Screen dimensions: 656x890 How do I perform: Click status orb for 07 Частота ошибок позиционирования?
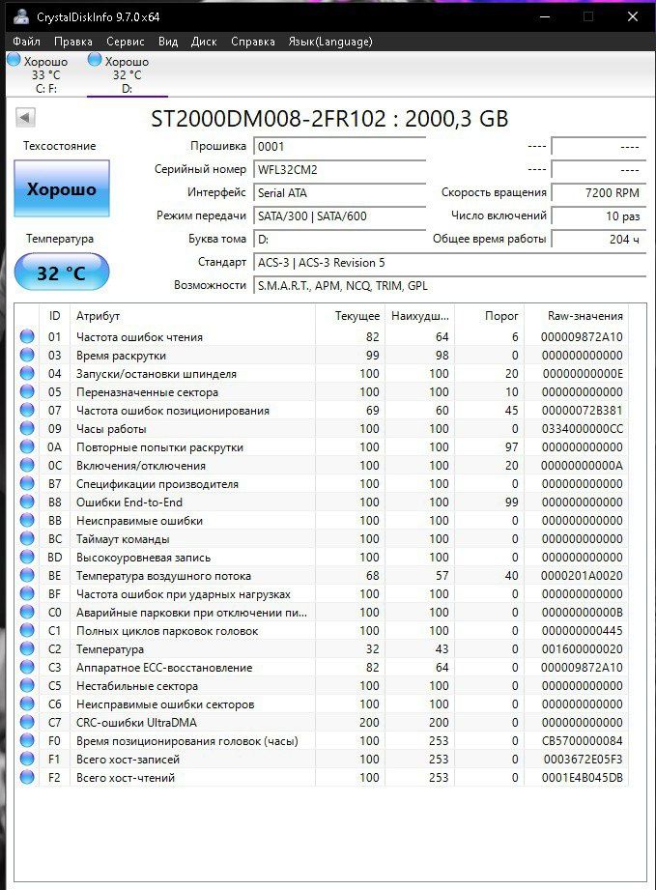click(27, 410)
